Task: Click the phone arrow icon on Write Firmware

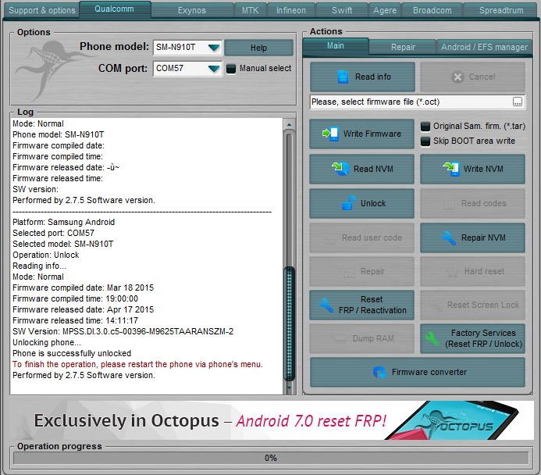Action: point(330,134)
